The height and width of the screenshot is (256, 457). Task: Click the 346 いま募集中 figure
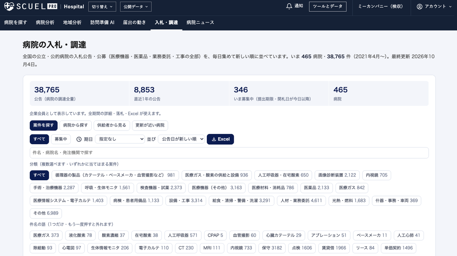279,94
